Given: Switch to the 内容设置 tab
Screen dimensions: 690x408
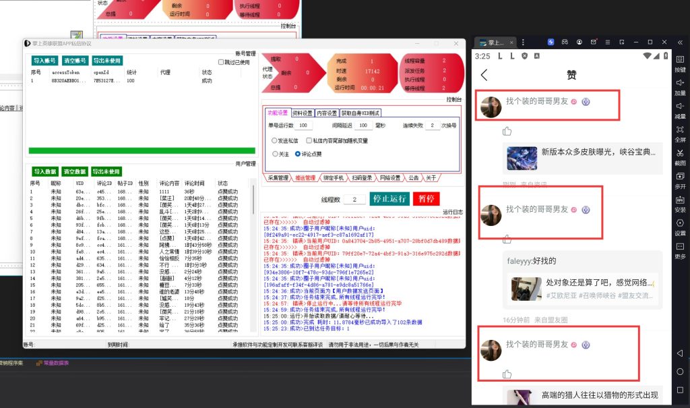Looking at the screenshot, I should pos(327,113).
